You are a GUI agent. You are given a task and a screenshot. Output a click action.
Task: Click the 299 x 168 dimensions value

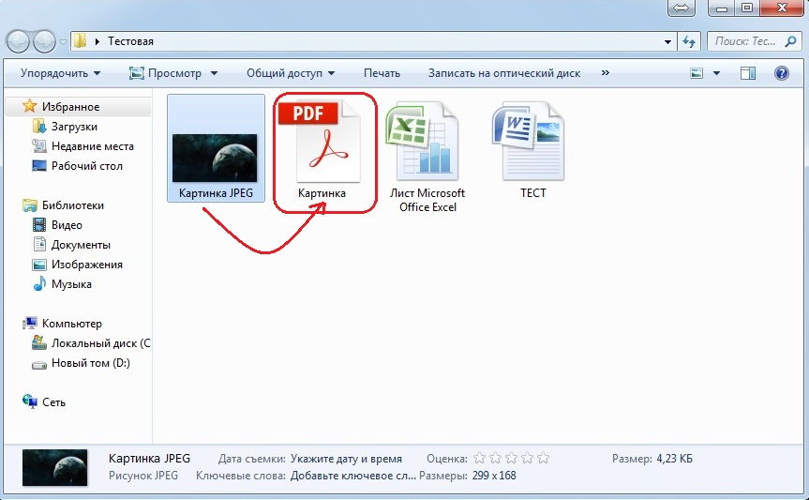coord(494,476)
